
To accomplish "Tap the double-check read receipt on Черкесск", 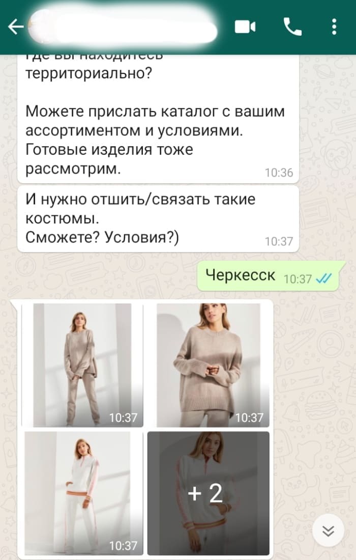I will [x=324, y=278].
